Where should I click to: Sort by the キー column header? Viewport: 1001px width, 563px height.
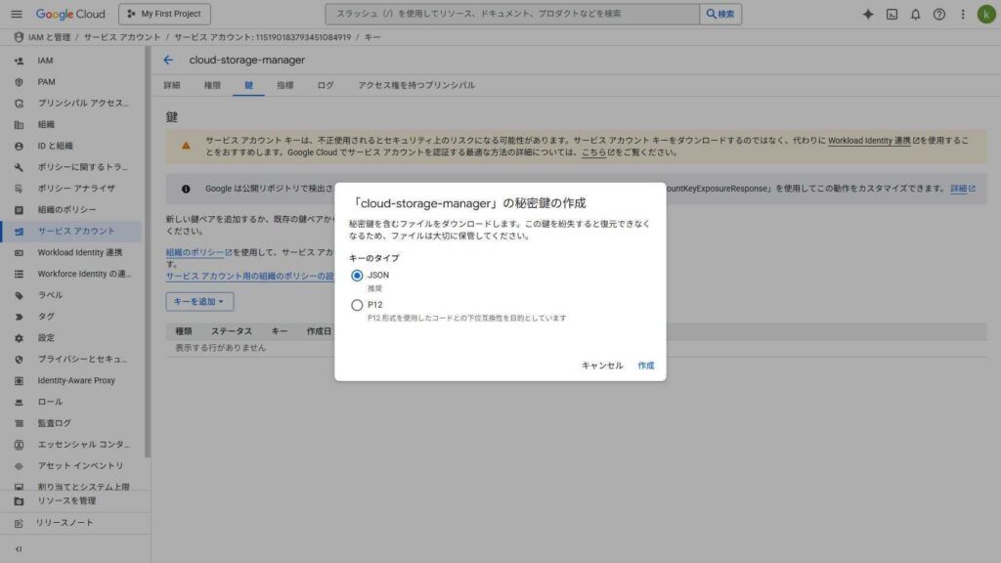[x=279, y=331]
